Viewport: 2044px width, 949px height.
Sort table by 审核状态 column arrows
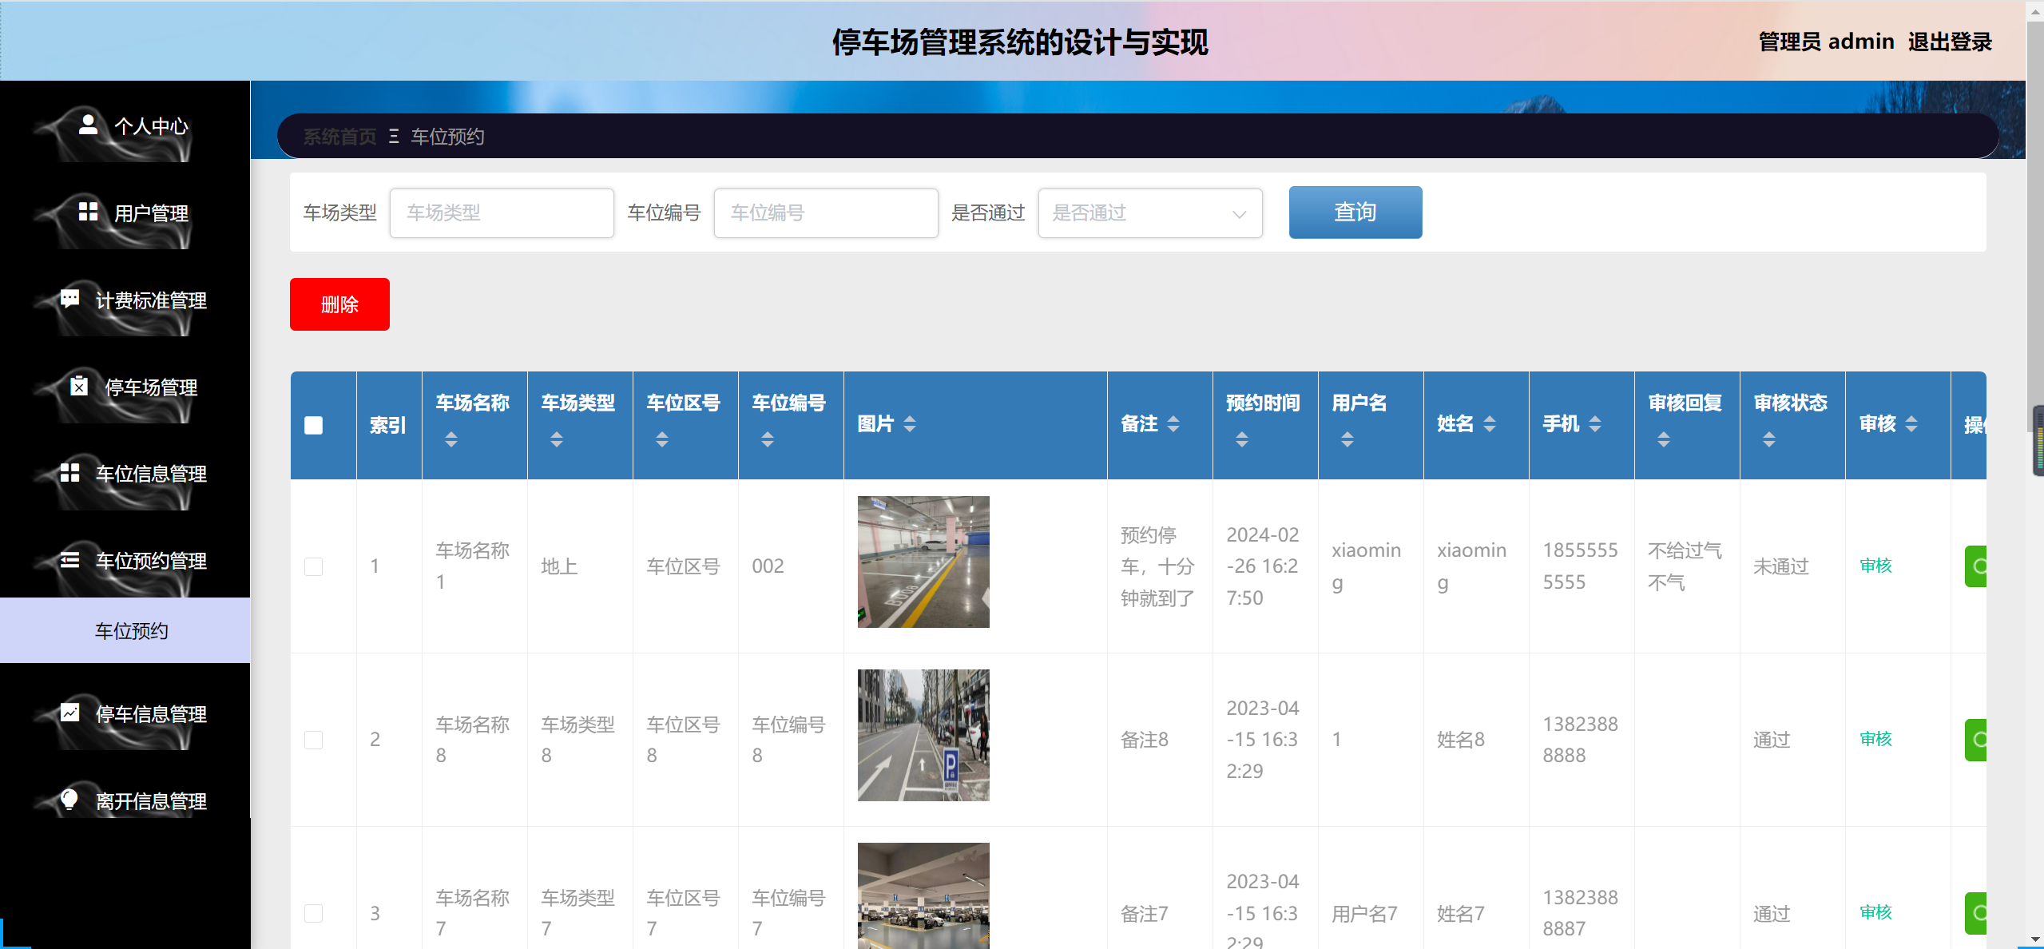[1769, 439]
